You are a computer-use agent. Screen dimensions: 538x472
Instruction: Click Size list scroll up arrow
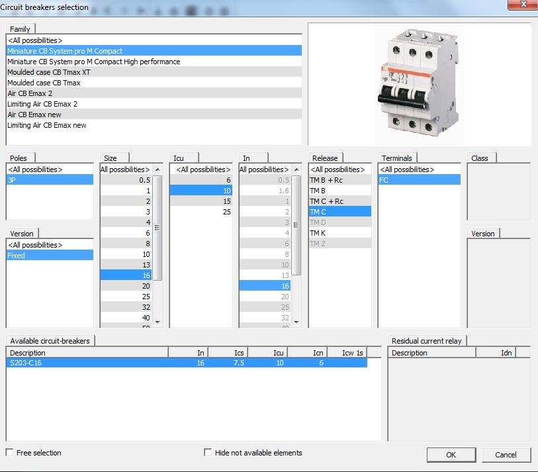(x=157, y=169)
